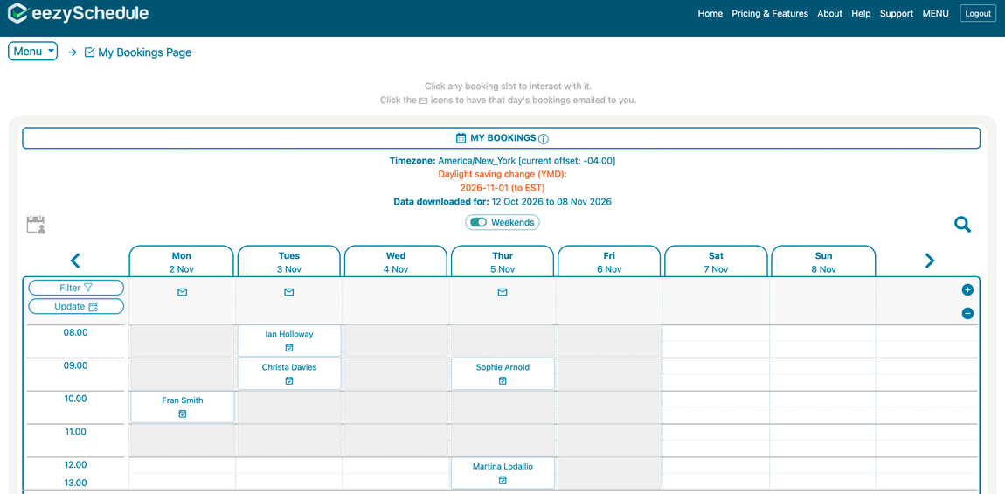Click the MY BOOKINGS header bar
Screen dimensions: 1005x494
tap(502, 138)
